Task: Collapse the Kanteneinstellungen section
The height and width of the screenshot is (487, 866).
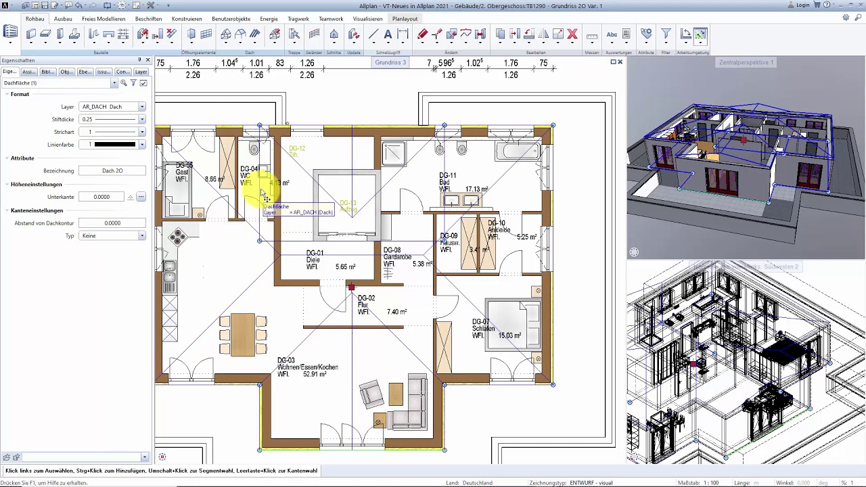Action: pos(6,210)
